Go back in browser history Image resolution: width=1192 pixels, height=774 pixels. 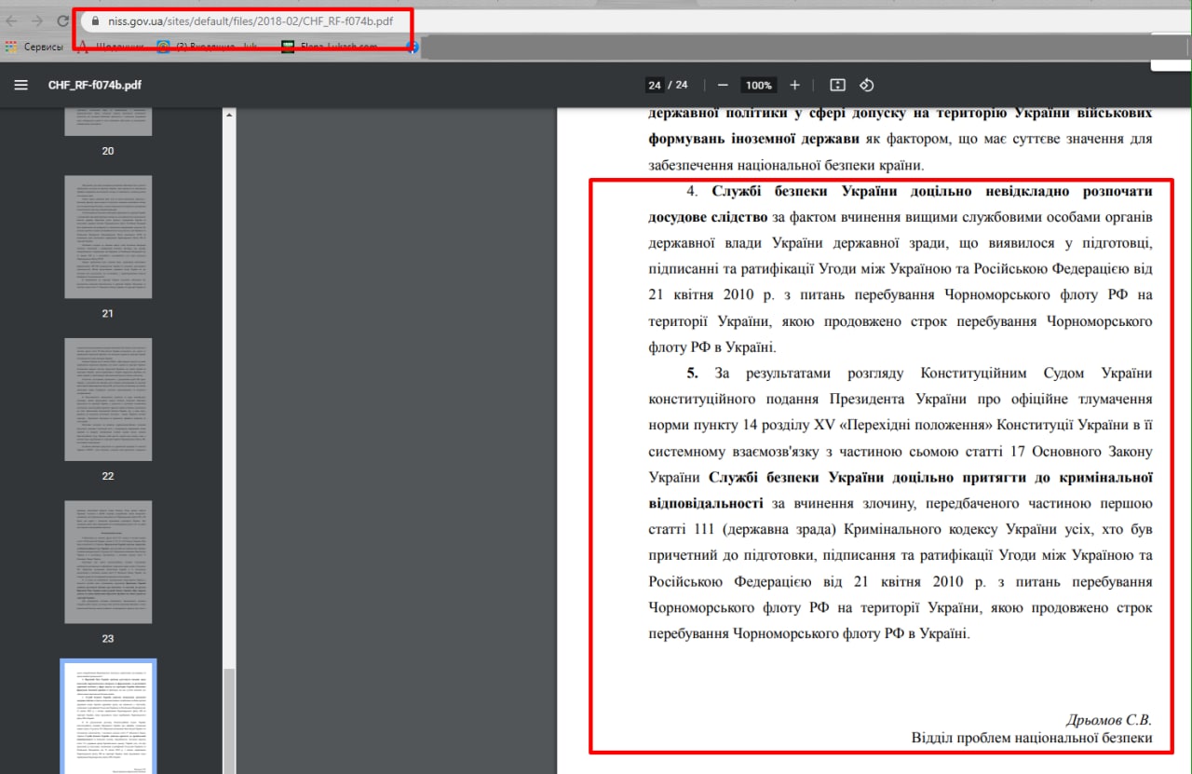pyautogui.click(x=12, y=20)
